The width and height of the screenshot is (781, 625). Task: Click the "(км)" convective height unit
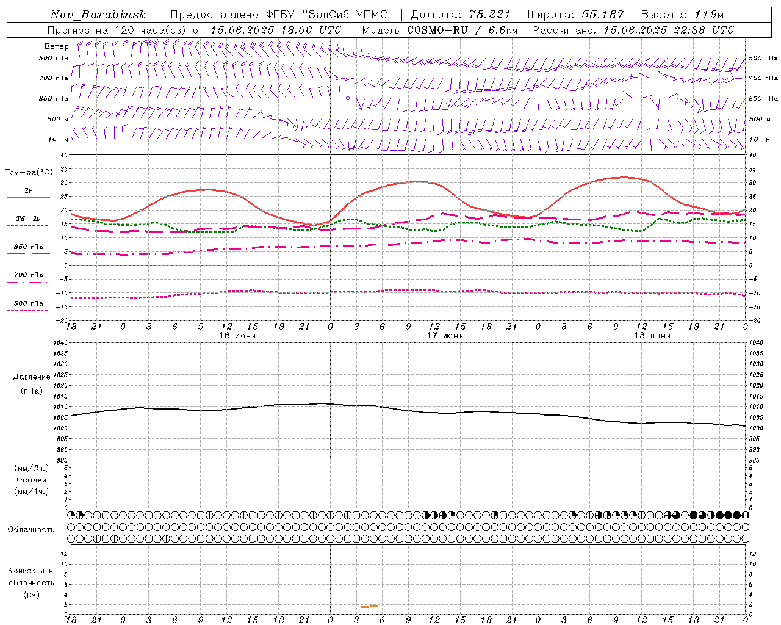click(x=31, y=594)
